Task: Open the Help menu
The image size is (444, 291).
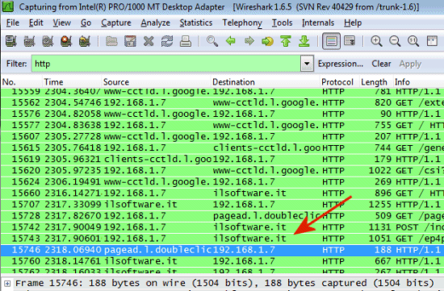Action: pos(353,23)
